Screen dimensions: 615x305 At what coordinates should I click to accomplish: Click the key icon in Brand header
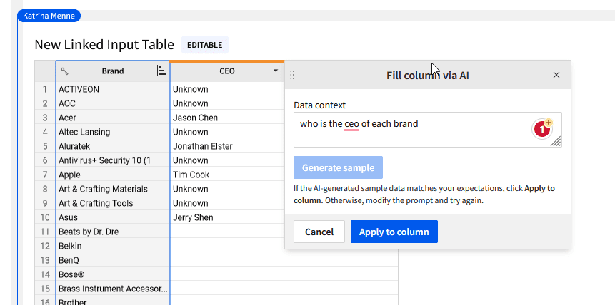[x=65, y=71]
